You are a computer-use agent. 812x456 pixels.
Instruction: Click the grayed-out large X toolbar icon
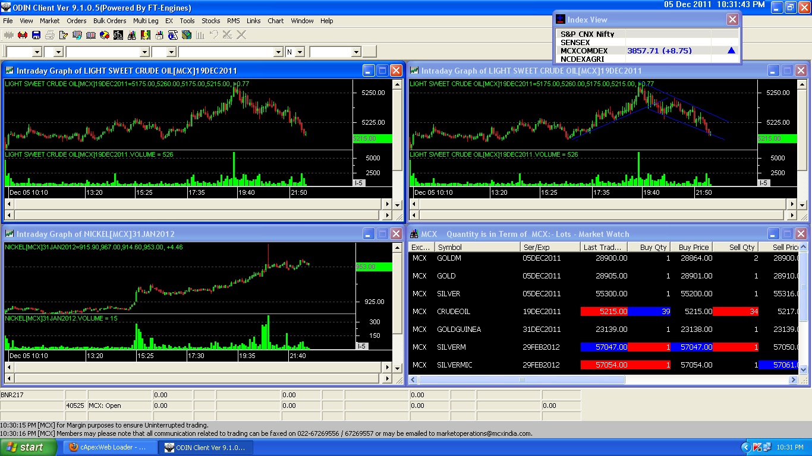click(x=241, y=35)
